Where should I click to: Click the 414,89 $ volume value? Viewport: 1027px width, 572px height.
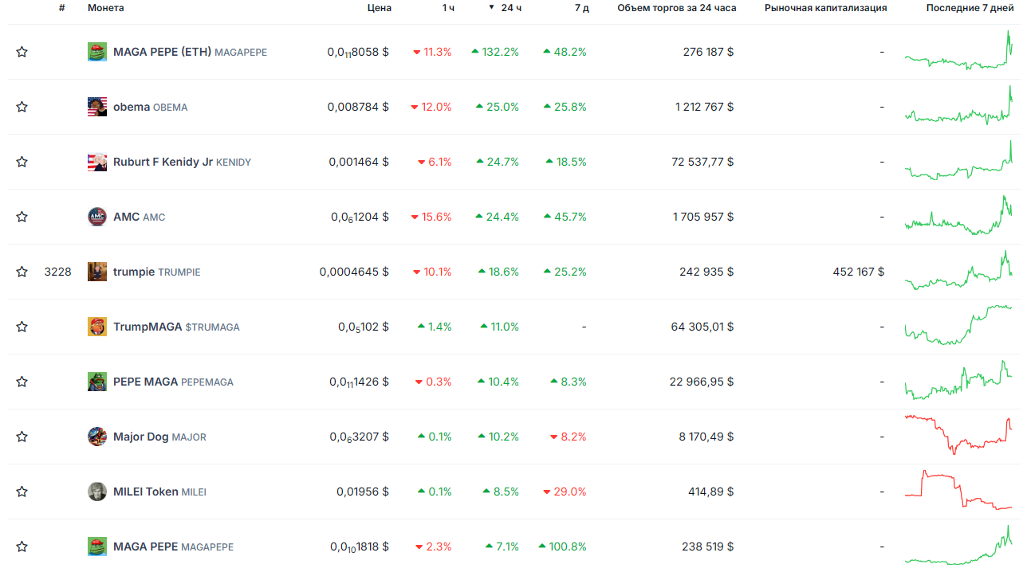[711, 492]
